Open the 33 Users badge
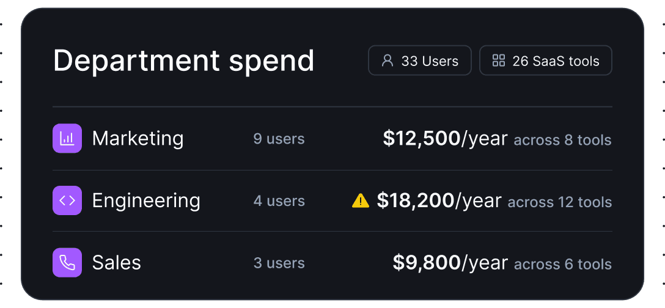The image size is (665, 308). 419,61
